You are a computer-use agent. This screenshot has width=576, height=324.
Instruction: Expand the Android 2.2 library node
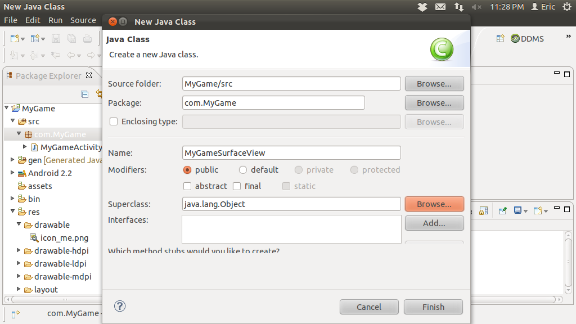coord(12,173)
